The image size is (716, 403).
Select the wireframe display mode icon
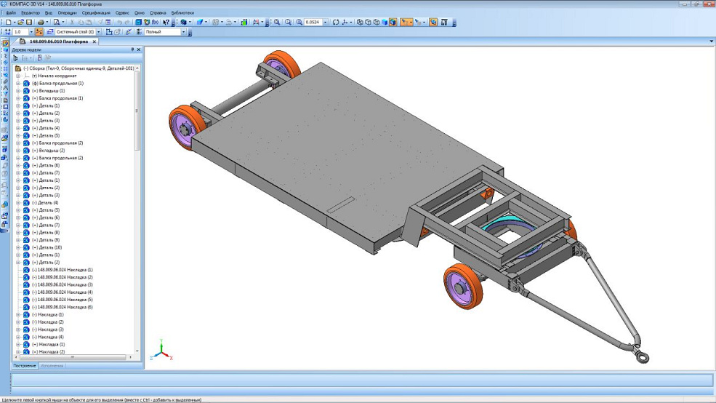point(360,23)
